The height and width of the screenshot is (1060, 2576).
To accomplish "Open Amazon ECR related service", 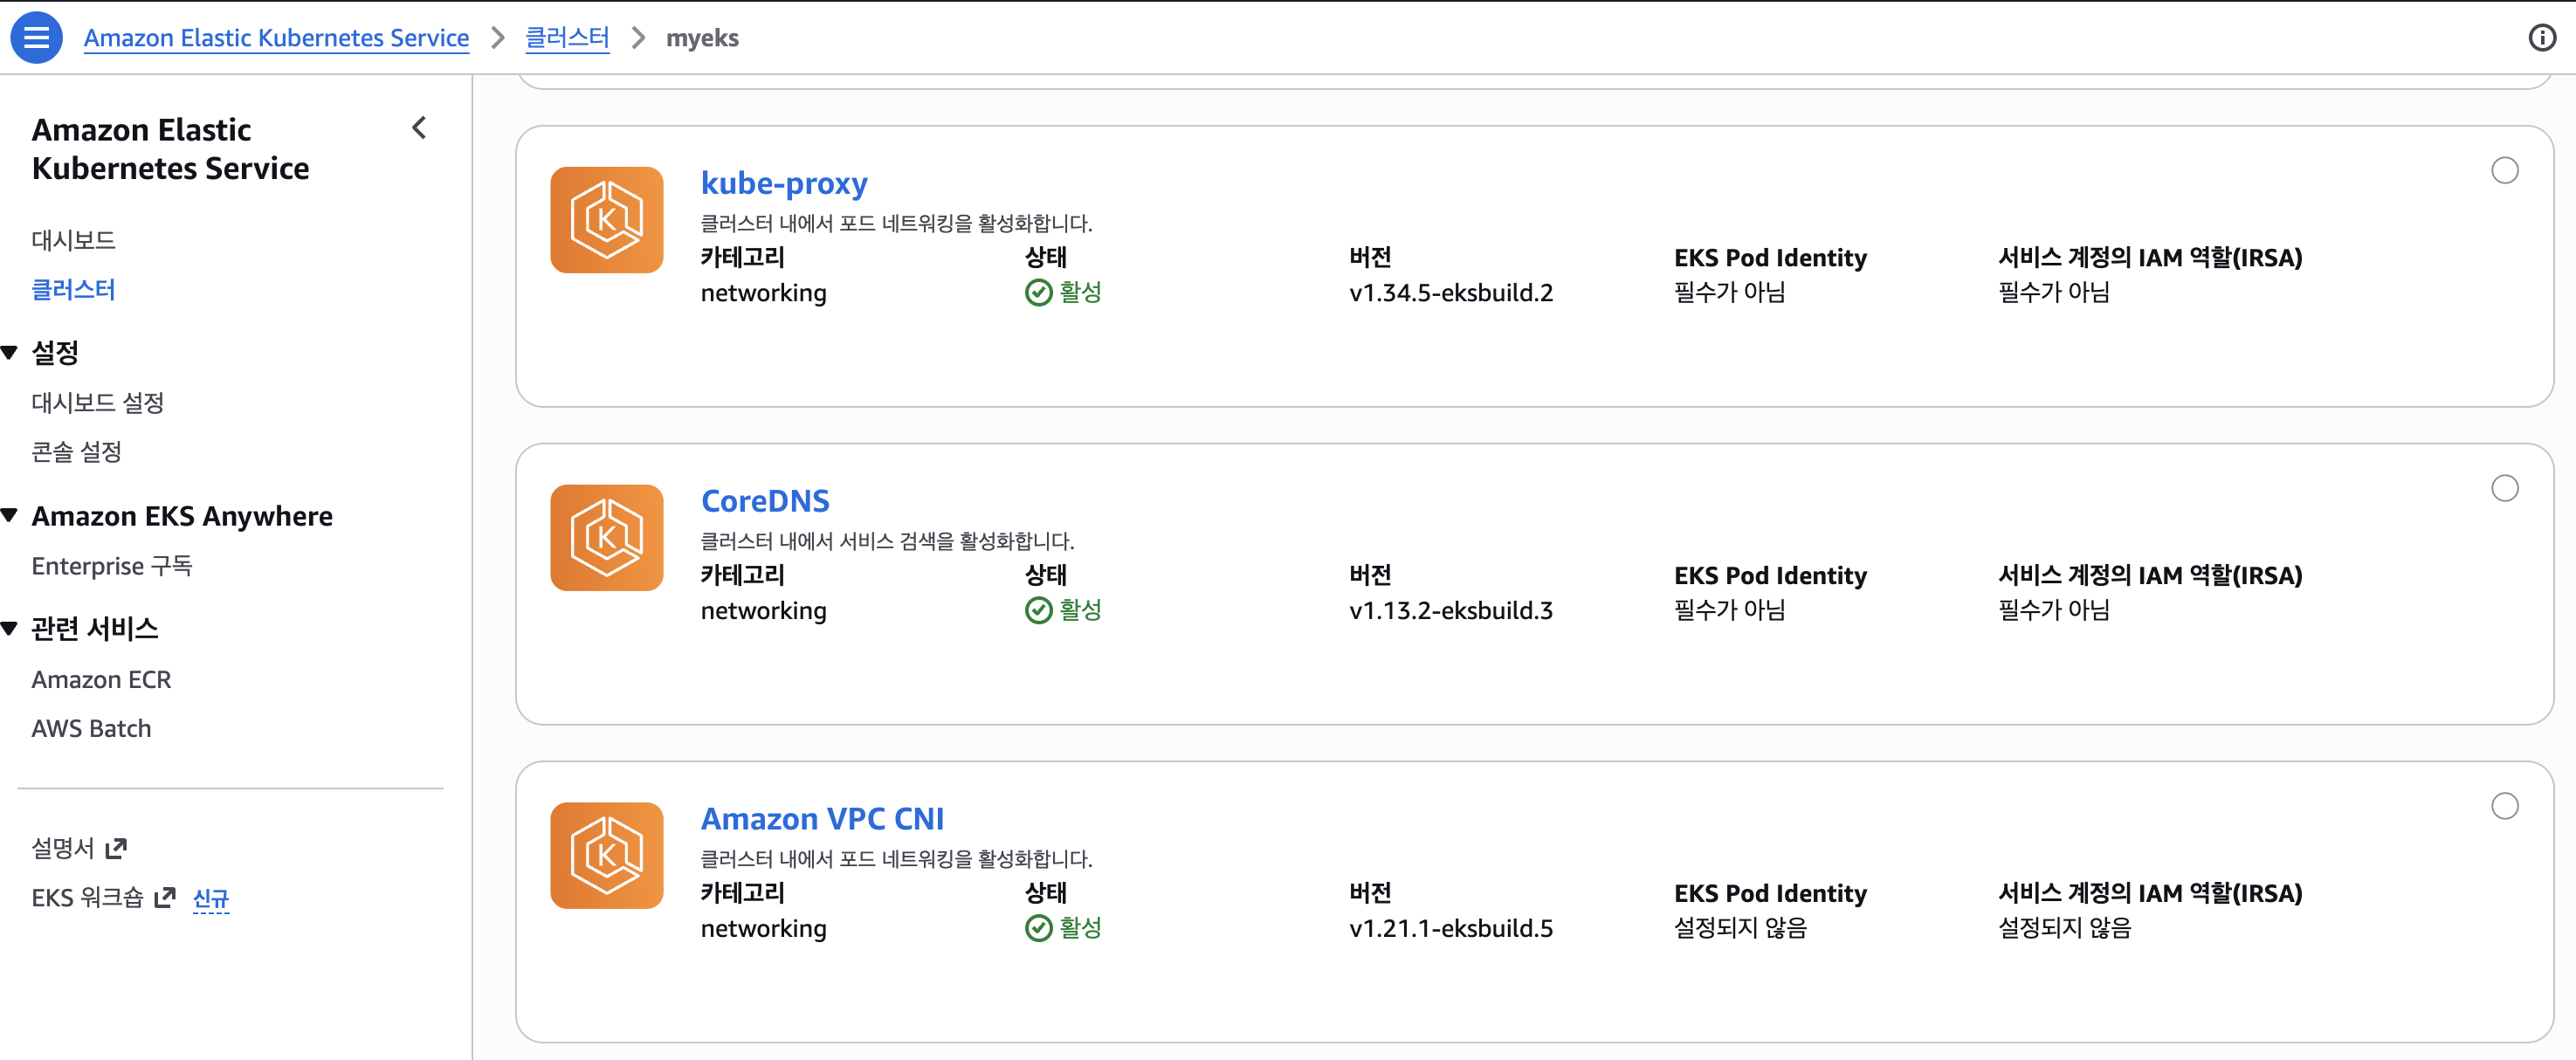I will (x=101, y=679).
